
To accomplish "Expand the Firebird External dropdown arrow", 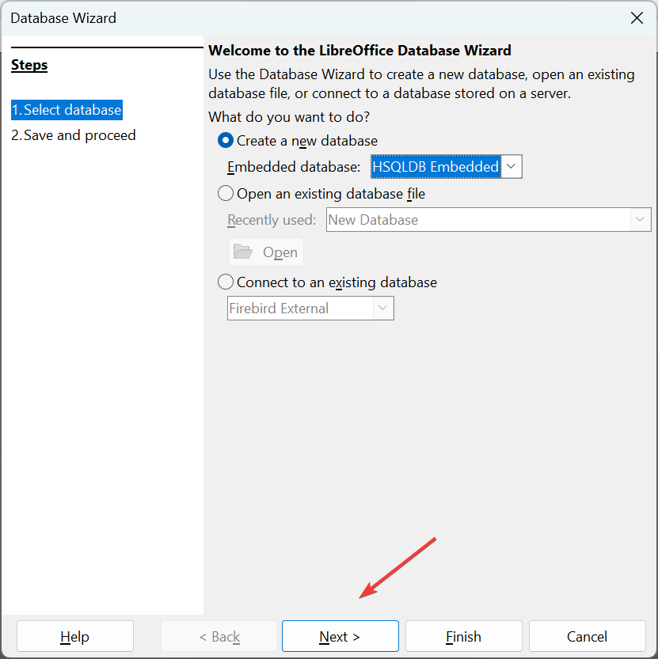I will 382,308.
